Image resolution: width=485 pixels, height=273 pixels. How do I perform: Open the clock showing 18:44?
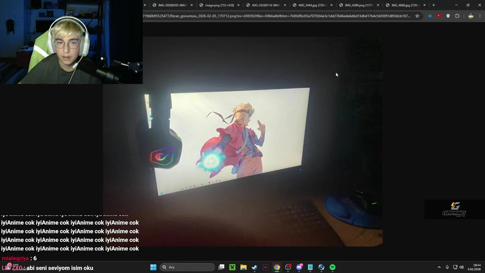[x=474, y=267]
